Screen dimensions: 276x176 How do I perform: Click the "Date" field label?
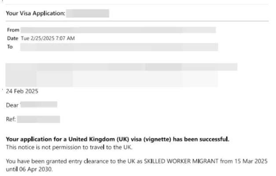[12, 38]
